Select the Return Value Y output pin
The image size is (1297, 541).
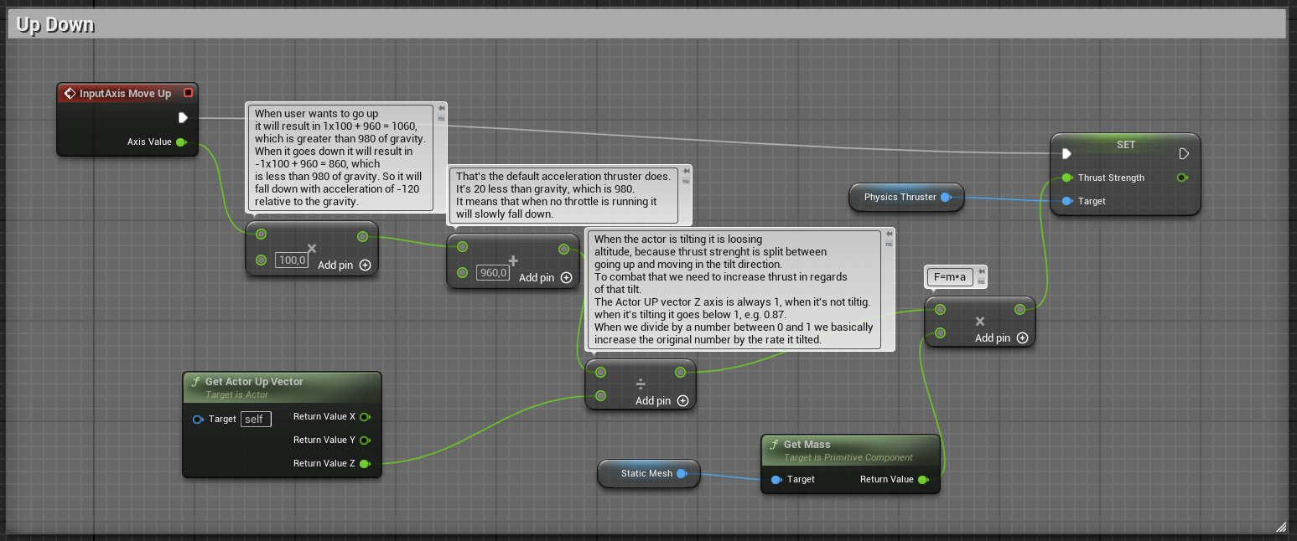tap(365, 441)
